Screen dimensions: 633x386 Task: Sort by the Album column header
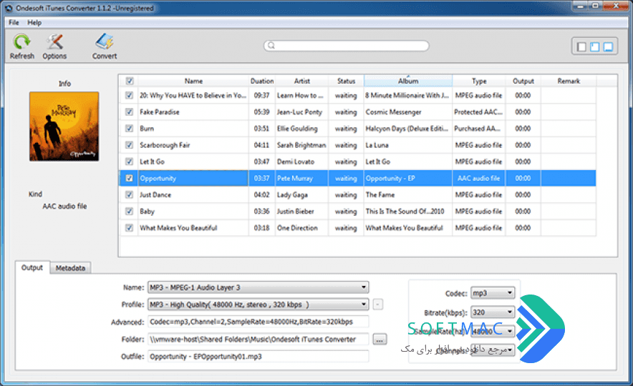408,81
